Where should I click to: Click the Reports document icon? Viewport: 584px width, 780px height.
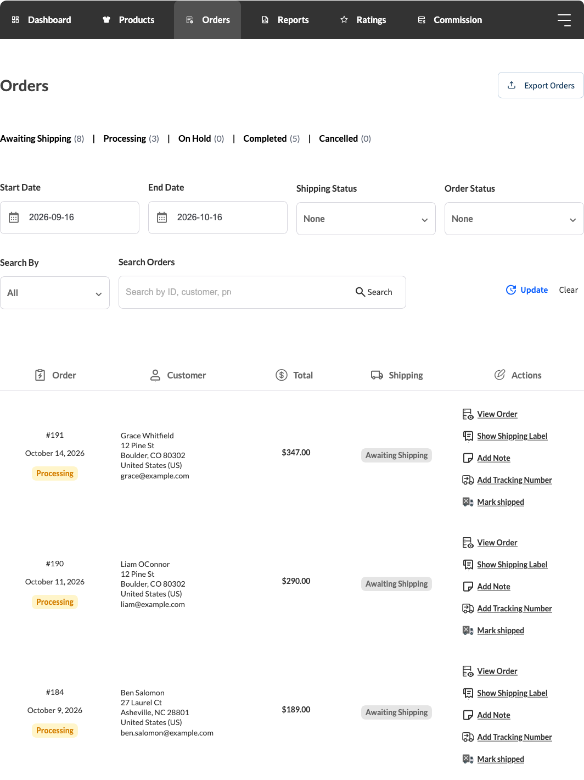265,20
